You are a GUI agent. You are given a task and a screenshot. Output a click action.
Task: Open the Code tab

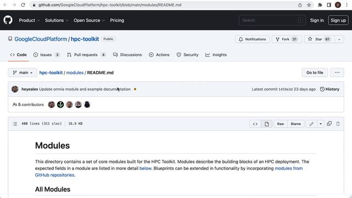18,55
